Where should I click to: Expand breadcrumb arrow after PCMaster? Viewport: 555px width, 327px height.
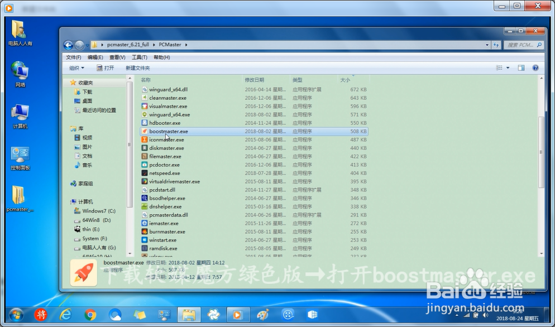pyautogui.click(x=186, y=45)
